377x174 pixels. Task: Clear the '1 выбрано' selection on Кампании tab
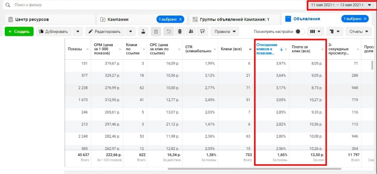click(180, 19)
